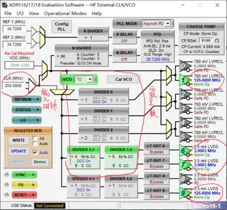Click the green output 6 LVDS driver
Image resolution: width=227 pixels, height=210 pixels.
pos(185,151)
